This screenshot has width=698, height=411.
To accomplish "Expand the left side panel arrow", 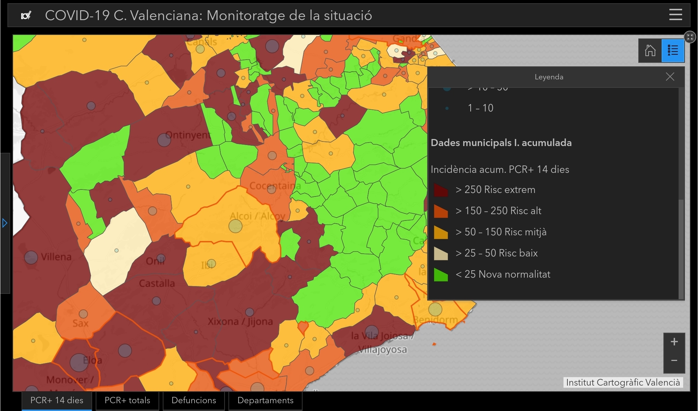I will tap(5, 223).
